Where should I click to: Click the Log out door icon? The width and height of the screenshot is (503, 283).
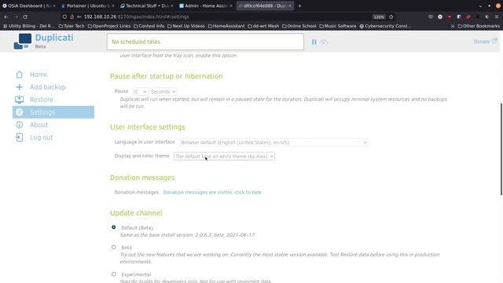19,138
